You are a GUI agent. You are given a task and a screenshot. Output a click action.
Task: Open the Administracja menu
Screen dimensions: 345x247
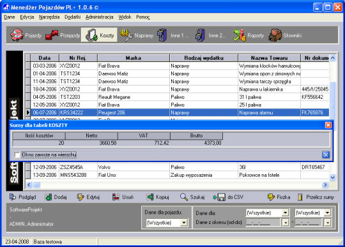pyautogui.click(x=99, y=17)
